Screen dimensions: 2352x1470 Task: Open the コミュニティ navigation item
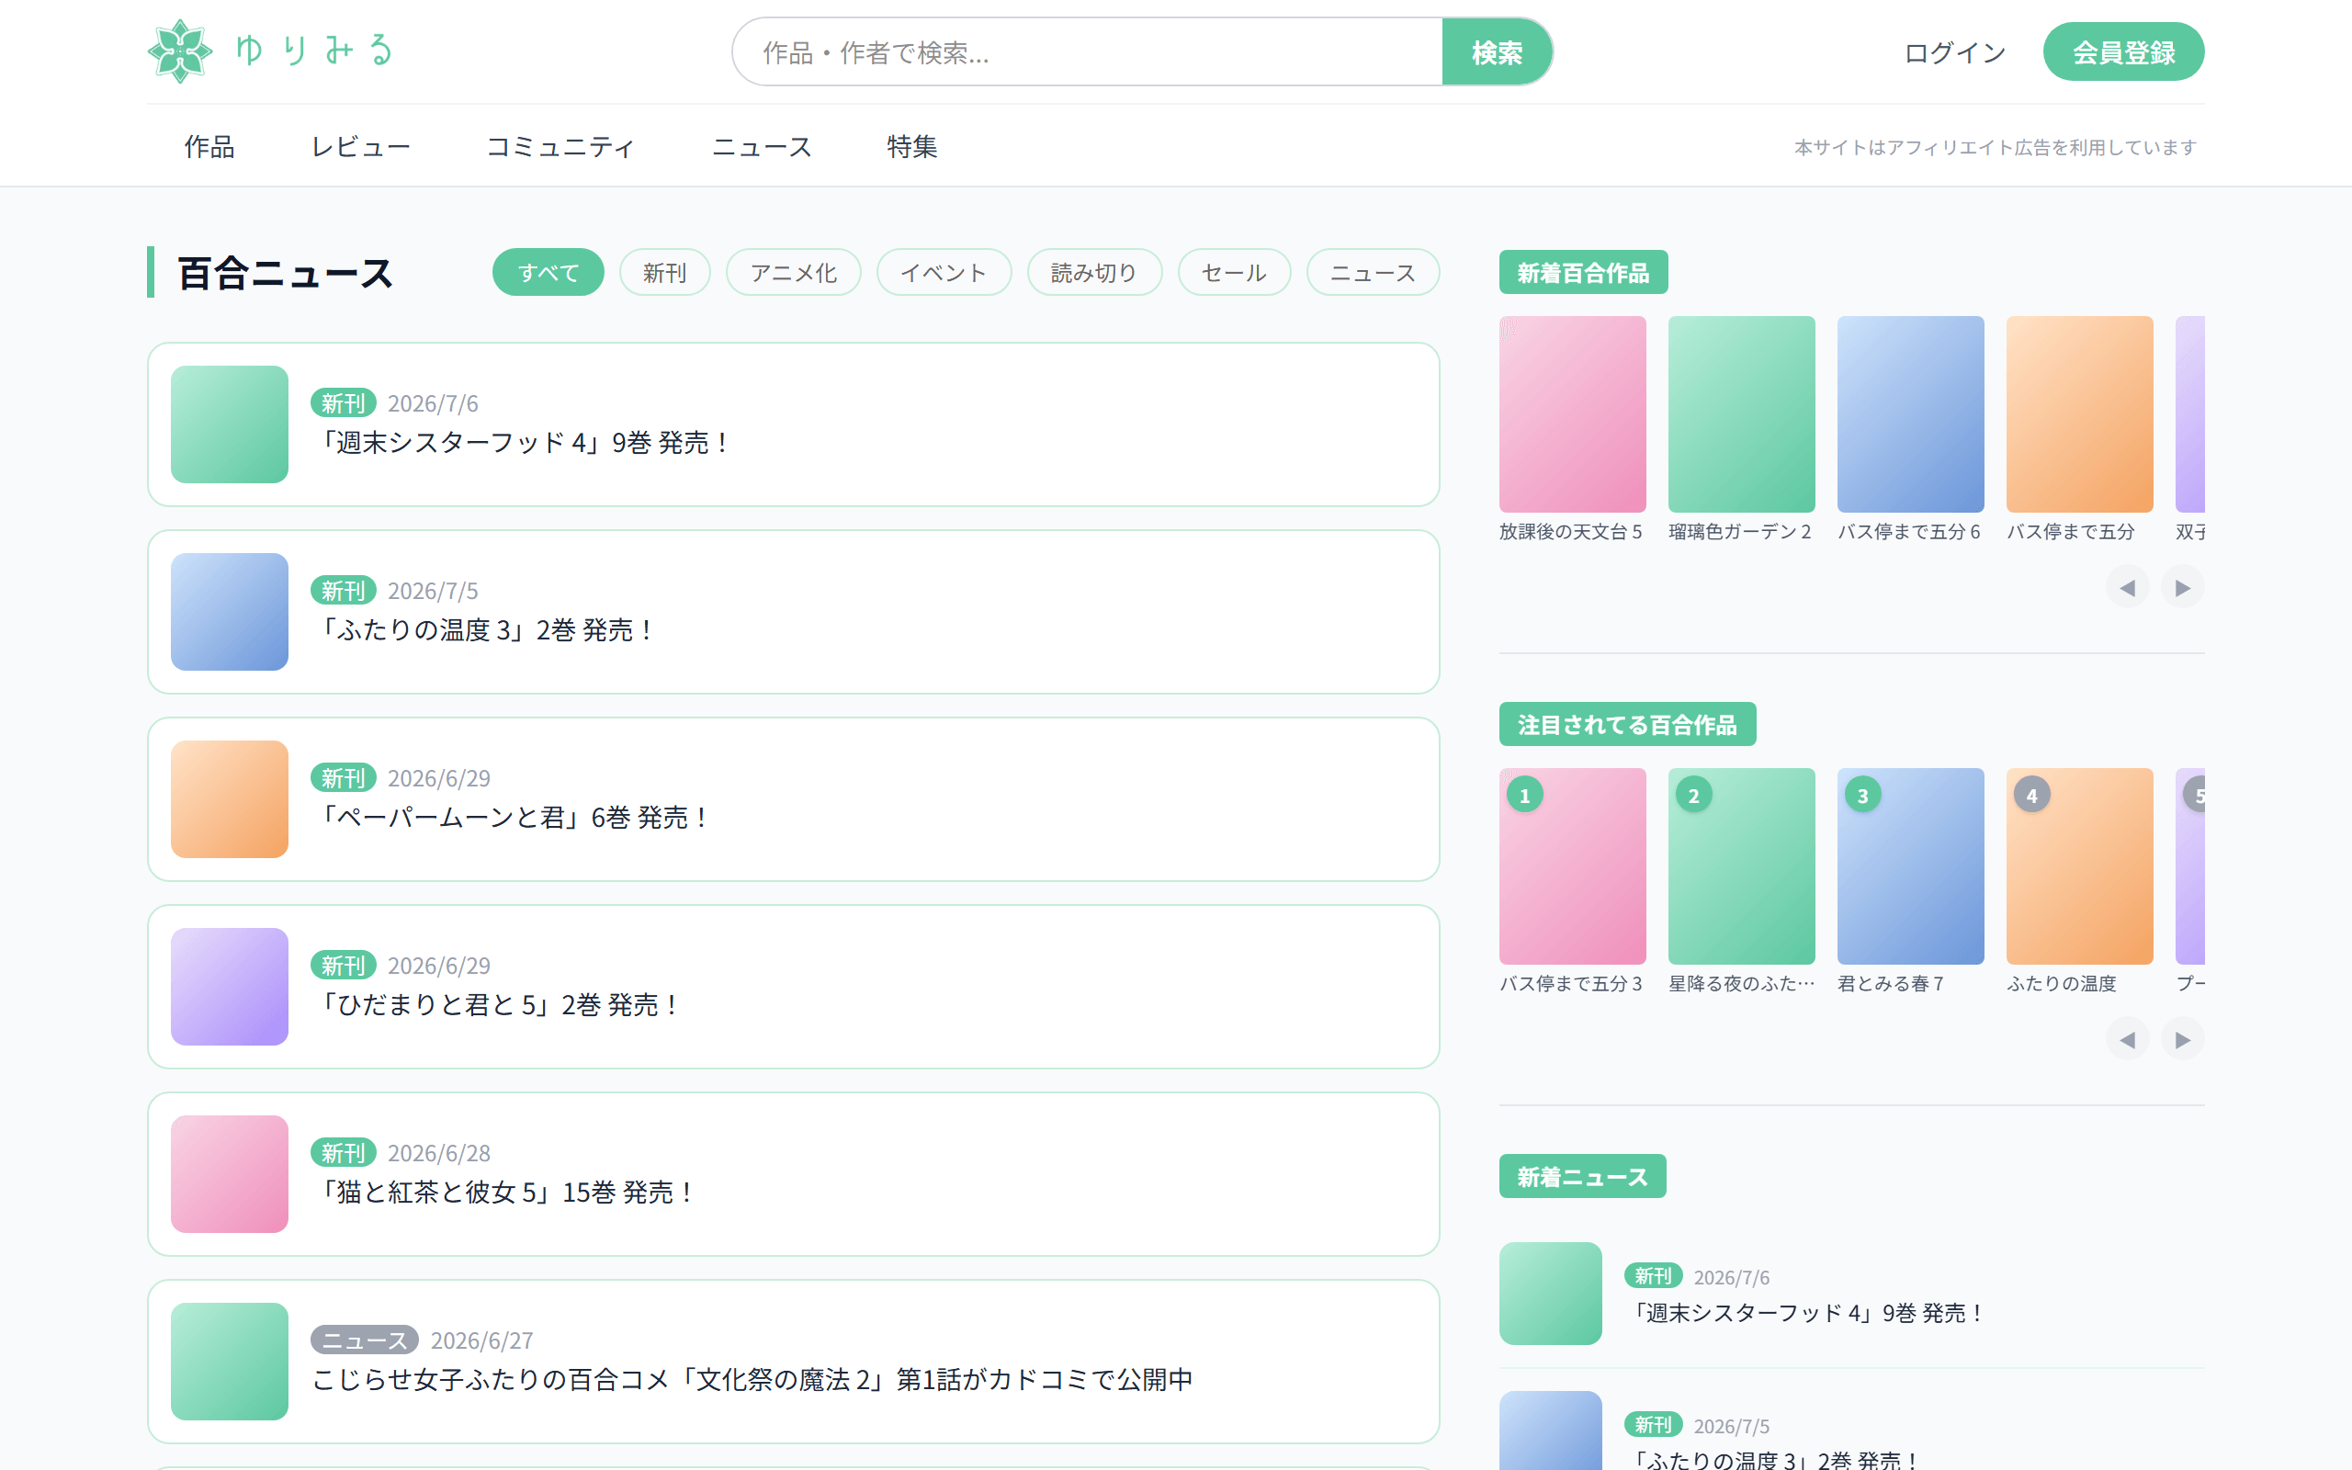(x=560, y=147)
